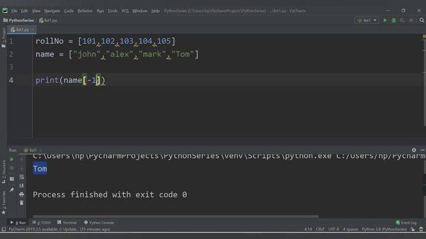Click the PyCharm update available notification
The height and width of the screenshot is (239, 426).
click(59, 229)
